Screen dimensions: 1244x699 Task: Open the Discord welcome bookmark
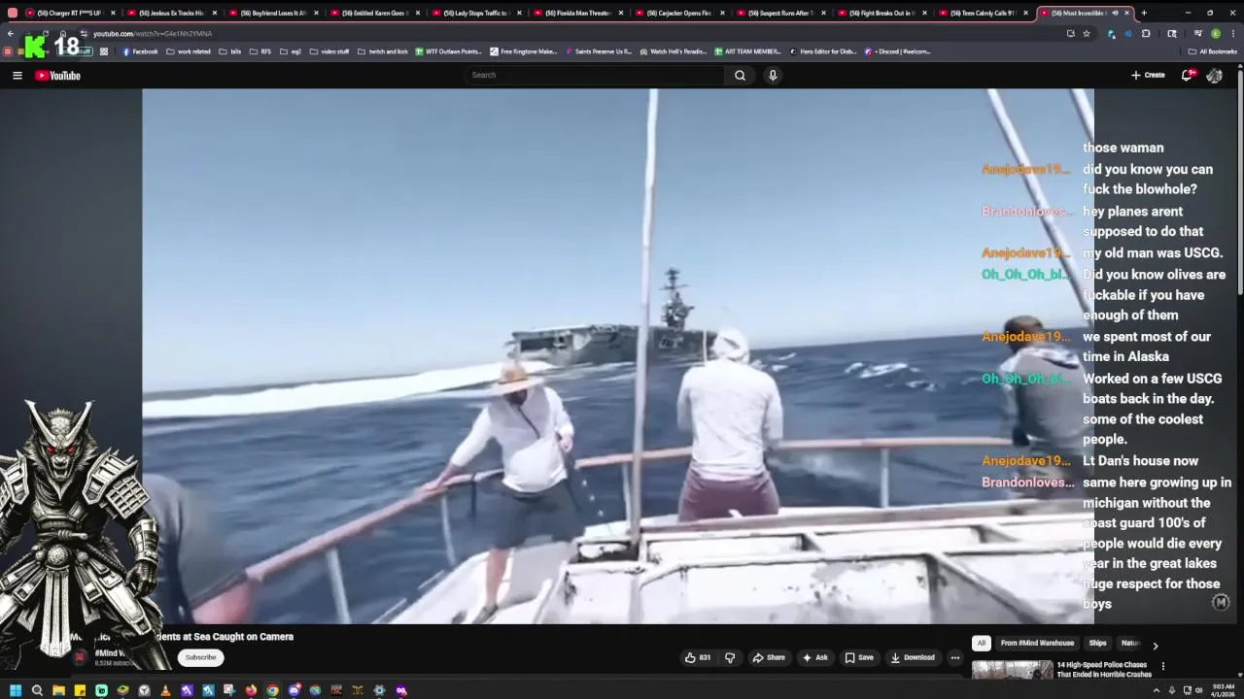coord(897,51)
